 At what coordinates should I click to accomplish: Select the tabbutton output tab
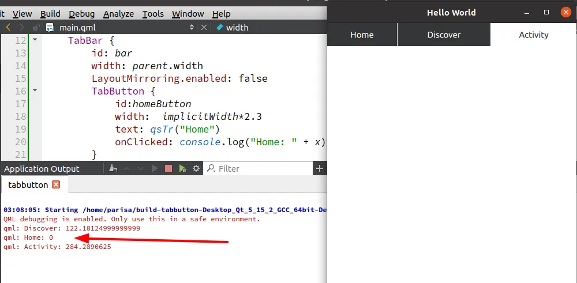click(28, 184)
